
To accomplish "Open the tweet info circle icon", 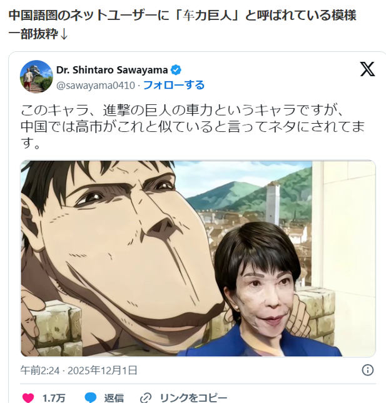I will coord(367,370).
